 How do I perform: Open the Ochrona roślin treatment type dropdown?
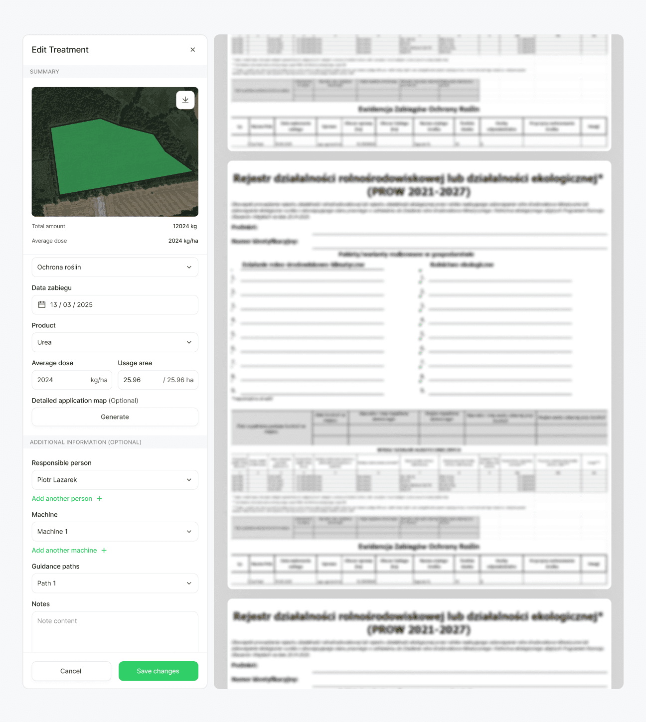[x=115, y=267]
